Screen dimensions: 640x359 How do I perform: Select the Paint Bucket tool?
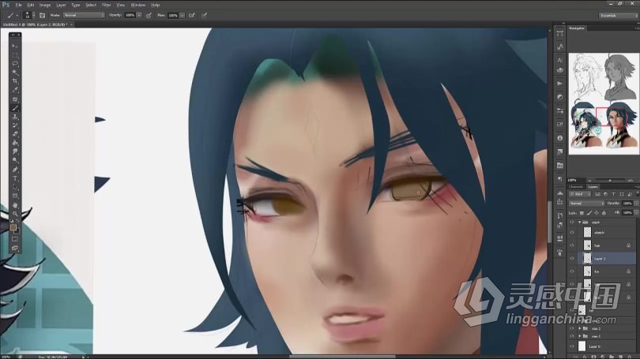[x=15, y=143]
